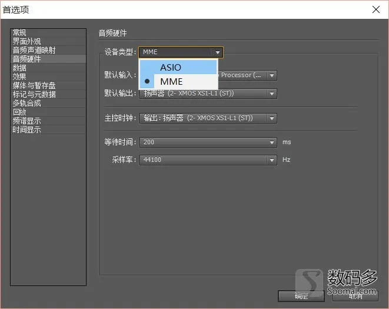Image resolution: width=389 pixels, height=309 pixels.
Task: Click the 确定 button
Action: 301,296
